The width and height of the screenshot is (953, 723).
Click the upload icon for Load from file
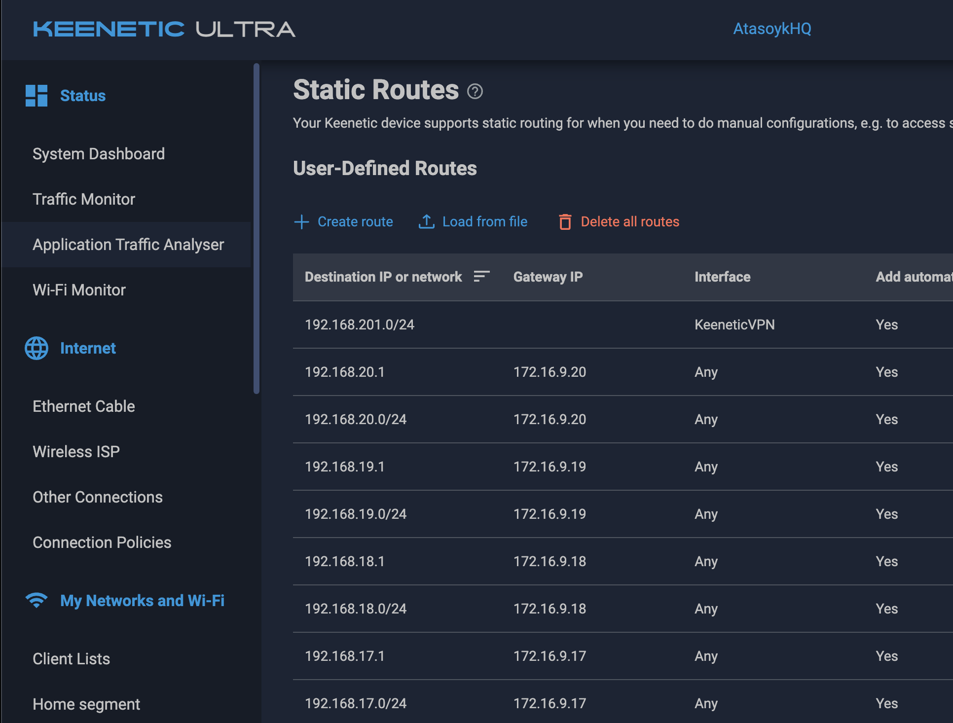tap(426, 222)
